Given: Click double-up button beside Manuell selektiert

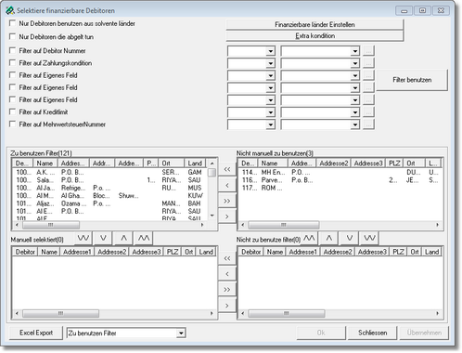Looking at the screenshot, I should click(x=144, y=238).
